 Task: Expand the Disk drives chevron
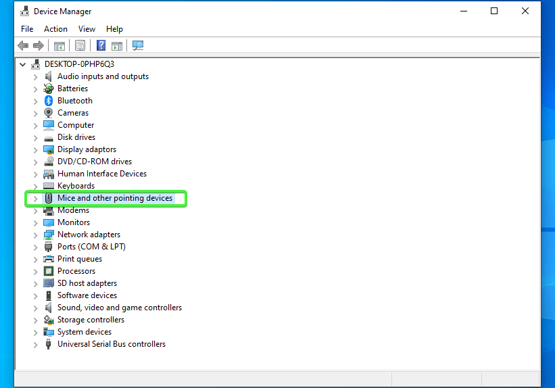35,138
